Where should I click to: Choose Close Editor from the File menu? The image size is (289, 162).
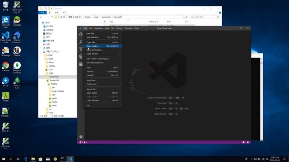pyautogui.click(x=103, y=93)
